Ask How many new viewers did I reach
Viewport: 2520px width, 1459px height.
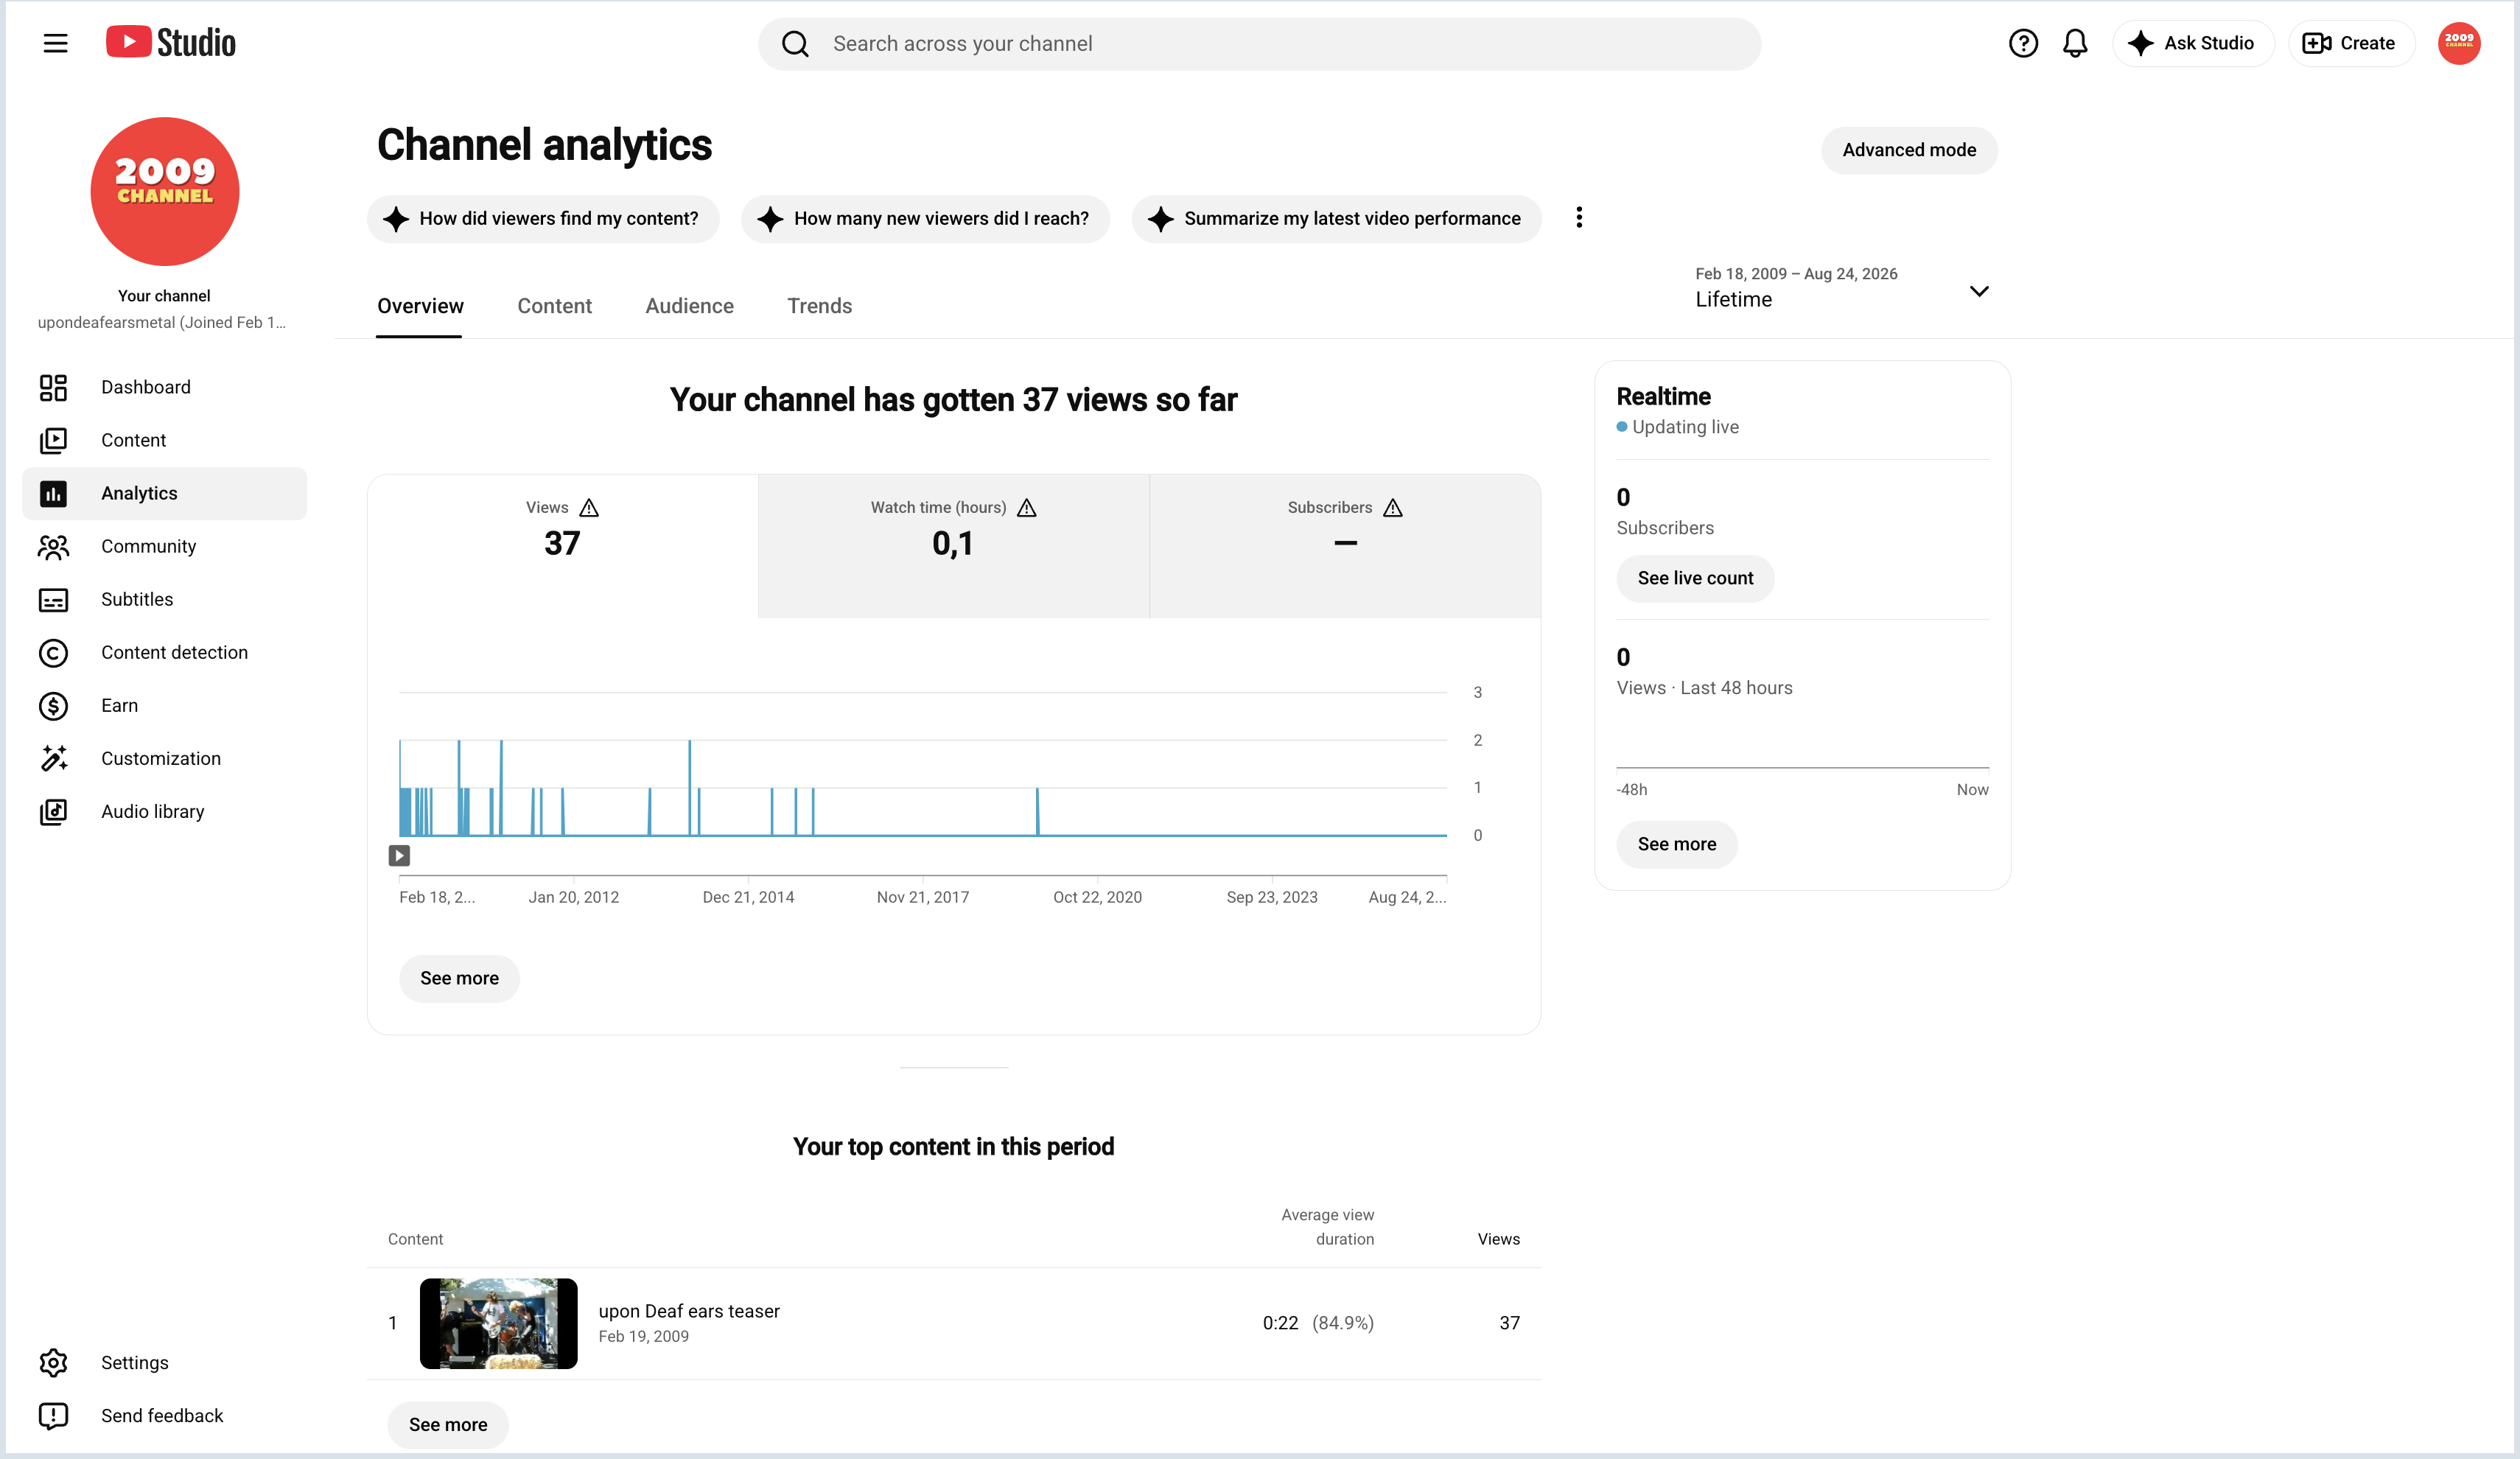(925, 218)
